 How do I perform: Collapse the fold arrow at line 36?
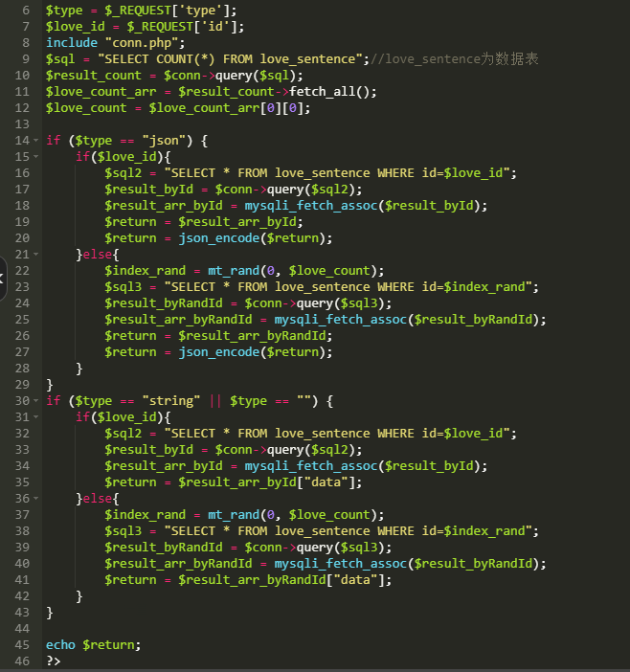[x=36, y=499]
